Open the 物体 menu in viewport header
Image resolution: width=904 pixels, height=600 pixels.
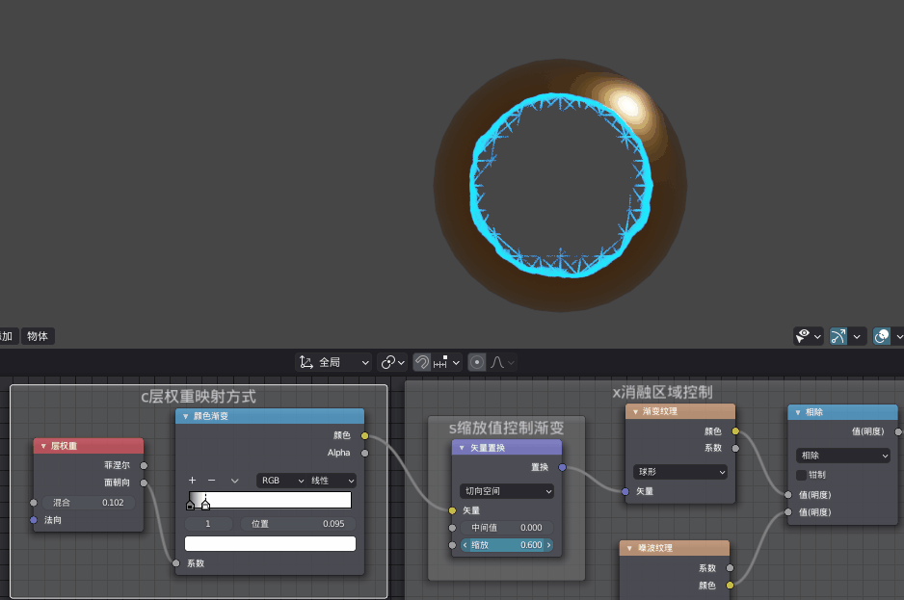(38, 336)
